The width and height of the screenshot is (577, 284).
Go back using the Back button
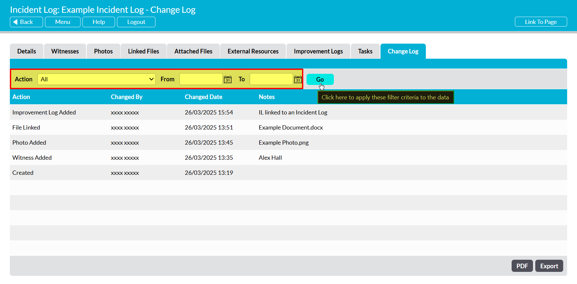click(x=26, y=22)
